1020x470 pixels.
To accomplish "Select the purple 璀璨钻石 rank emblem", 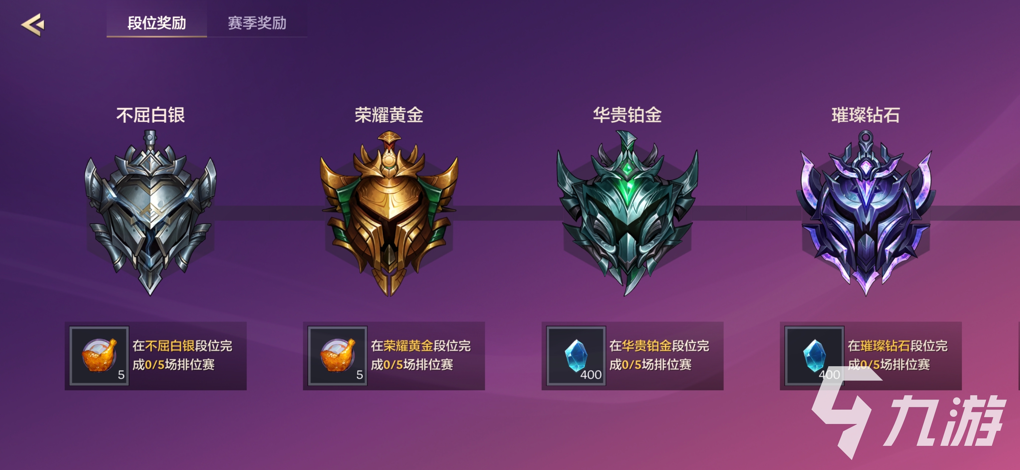I will 866,213.
